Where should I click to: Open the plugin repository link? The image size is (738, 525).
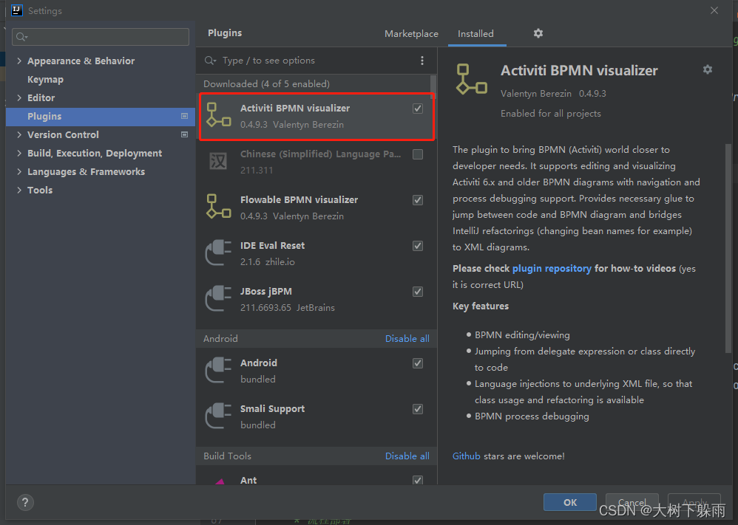point(552,268)
